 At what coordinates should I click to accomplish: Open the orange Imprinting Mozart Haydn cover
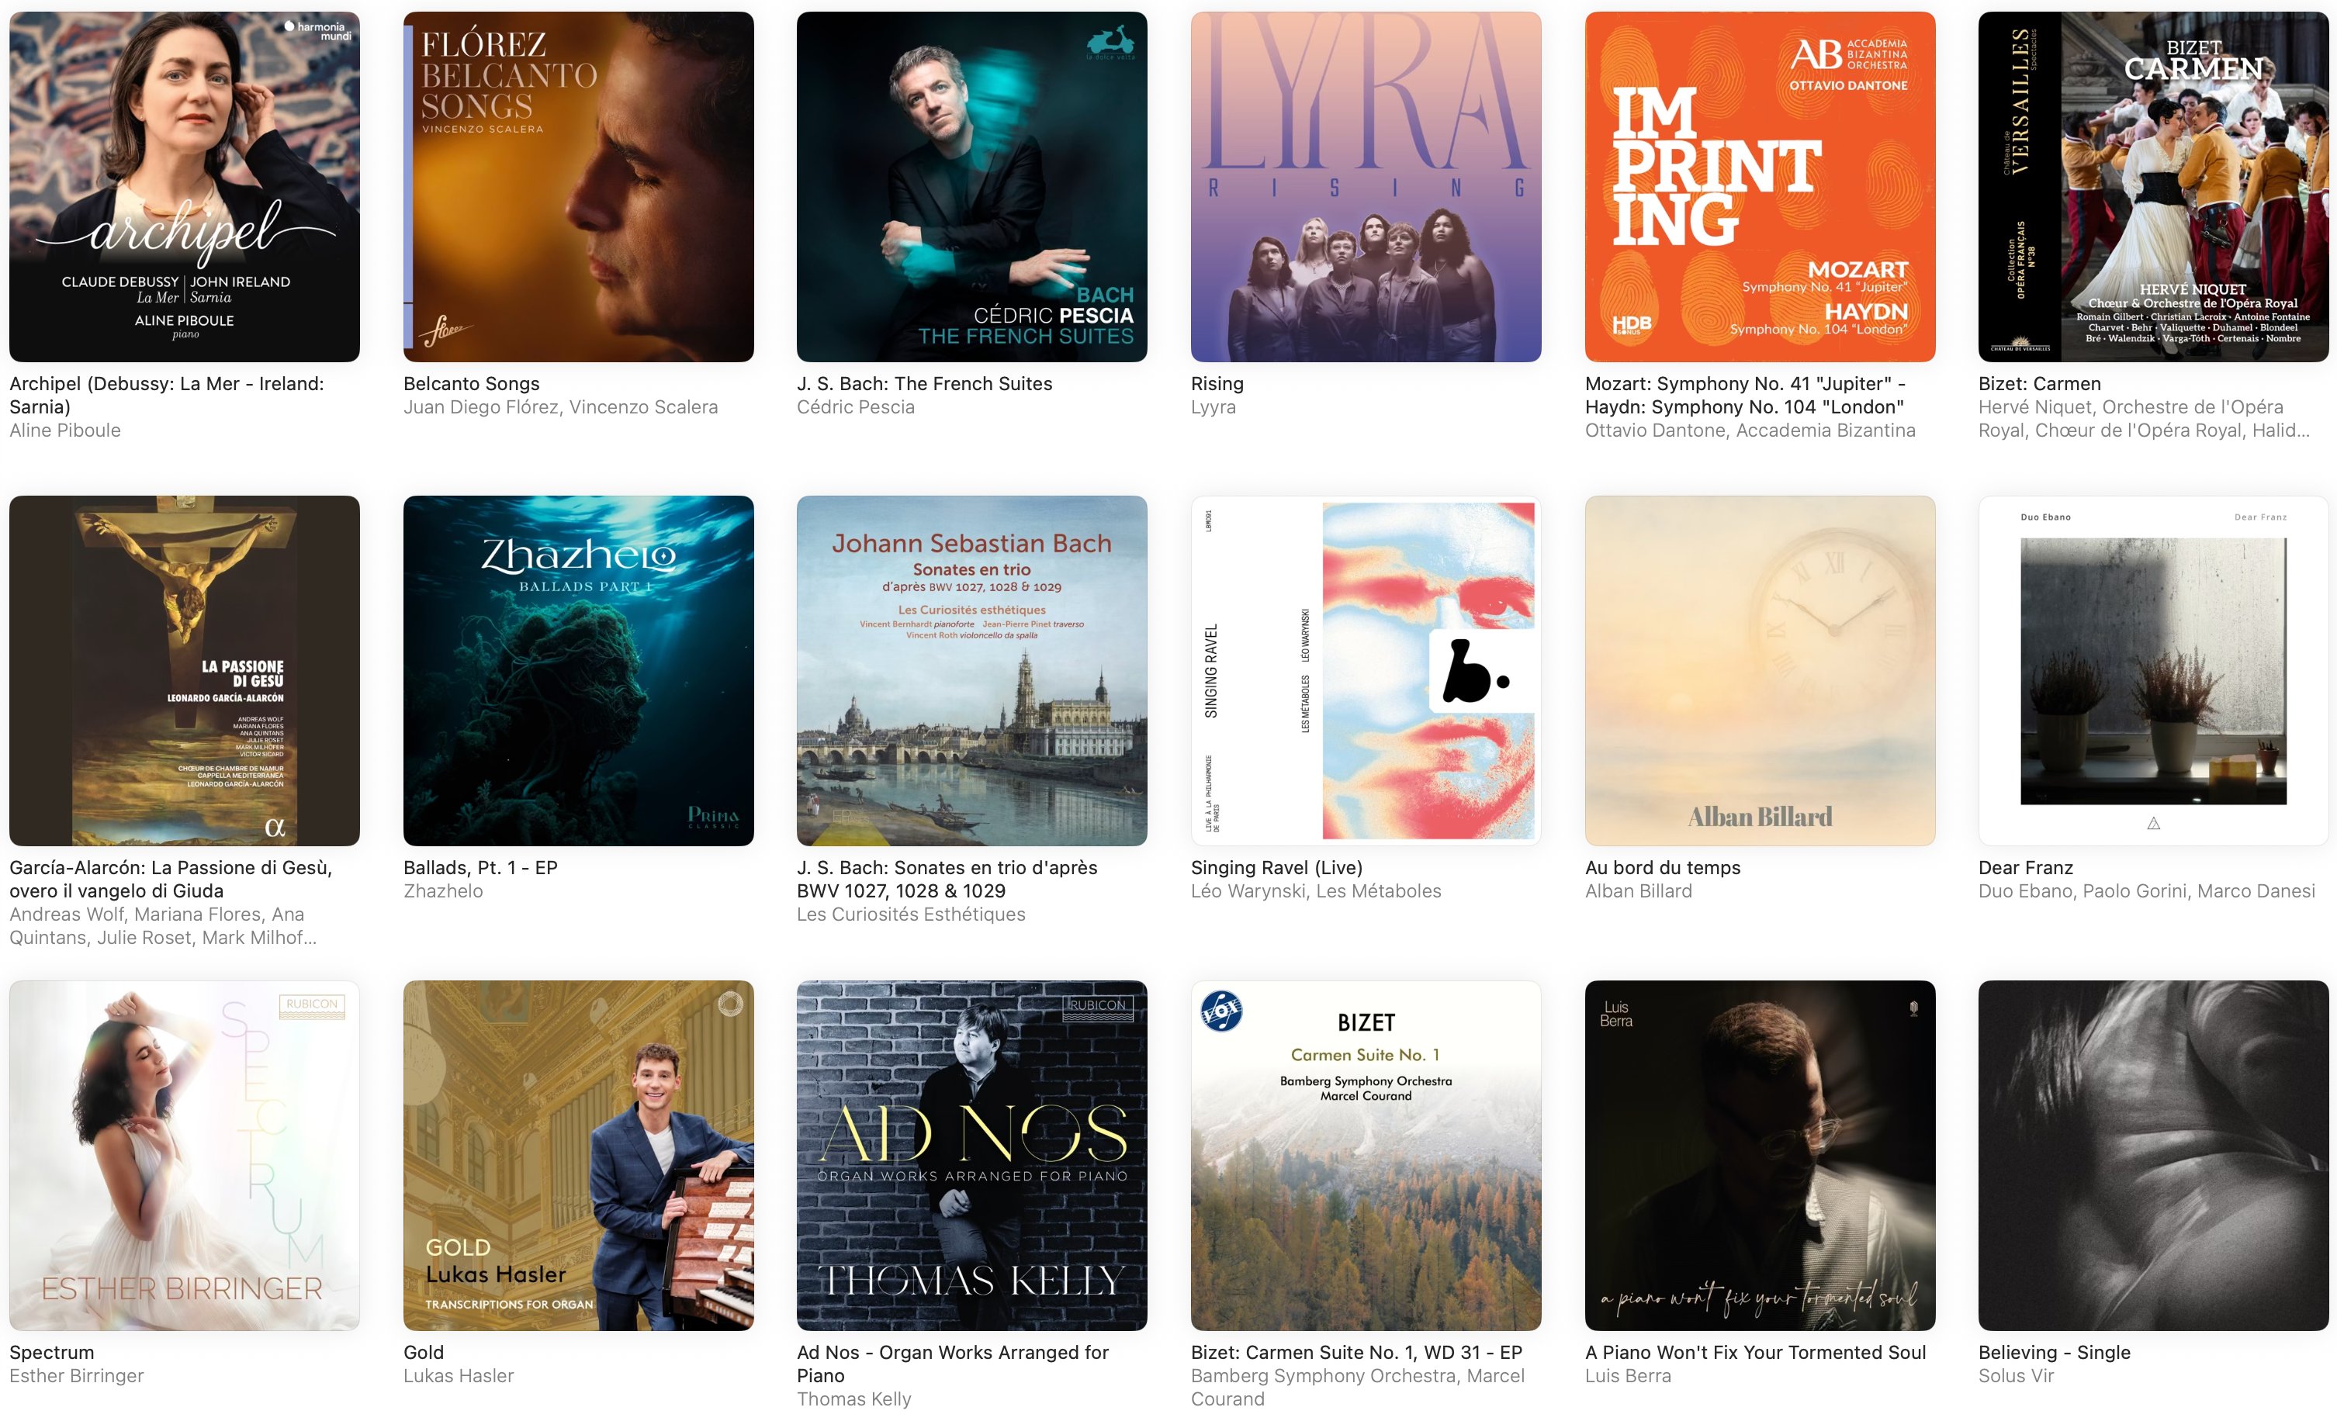[x=1761, y=187]
